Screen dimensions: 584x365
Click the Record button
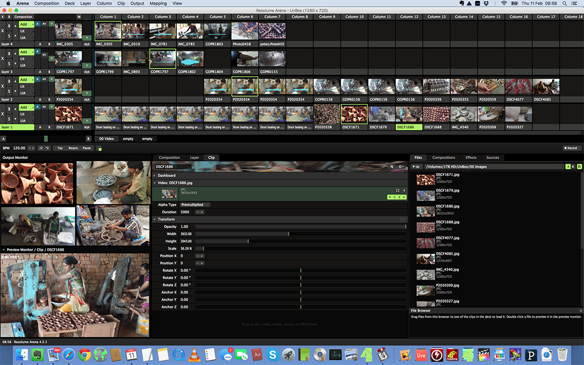pos(571,148)
